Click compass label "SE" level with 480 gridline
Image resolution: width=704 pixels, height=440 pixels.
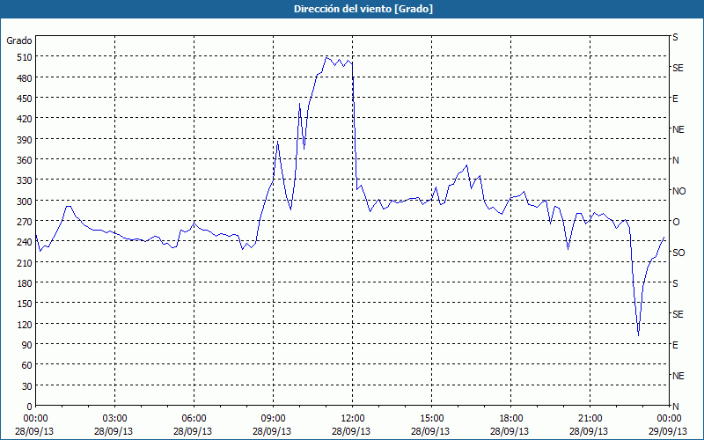pyautogui.click(x=678, y=68)
